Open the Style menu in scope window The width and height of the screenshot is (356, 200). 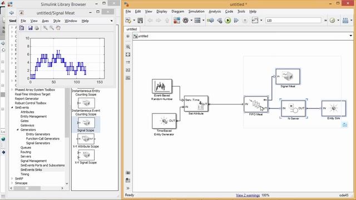[x=57, y=21]
